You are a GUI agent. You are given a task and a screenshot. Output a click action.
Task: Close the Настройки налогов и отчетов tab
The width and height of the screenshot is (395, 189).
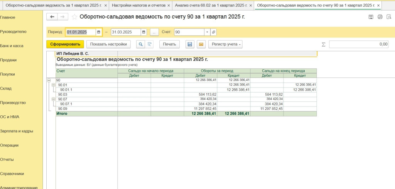[169, 5]
